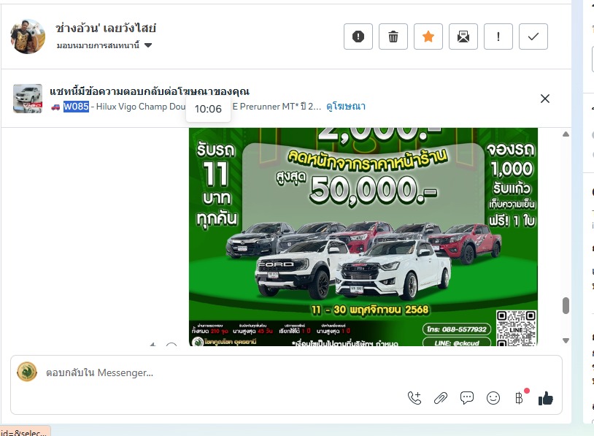594x436 pixels.
Task: Dismiss the ad reply banner
Action: point(544,99)
